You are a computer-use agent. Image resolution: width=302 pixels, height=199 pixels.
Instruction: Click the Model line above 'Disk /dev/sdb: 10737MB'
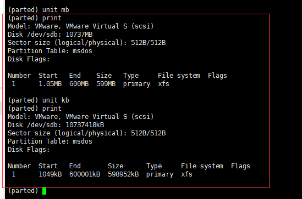[x=81, y=26]
